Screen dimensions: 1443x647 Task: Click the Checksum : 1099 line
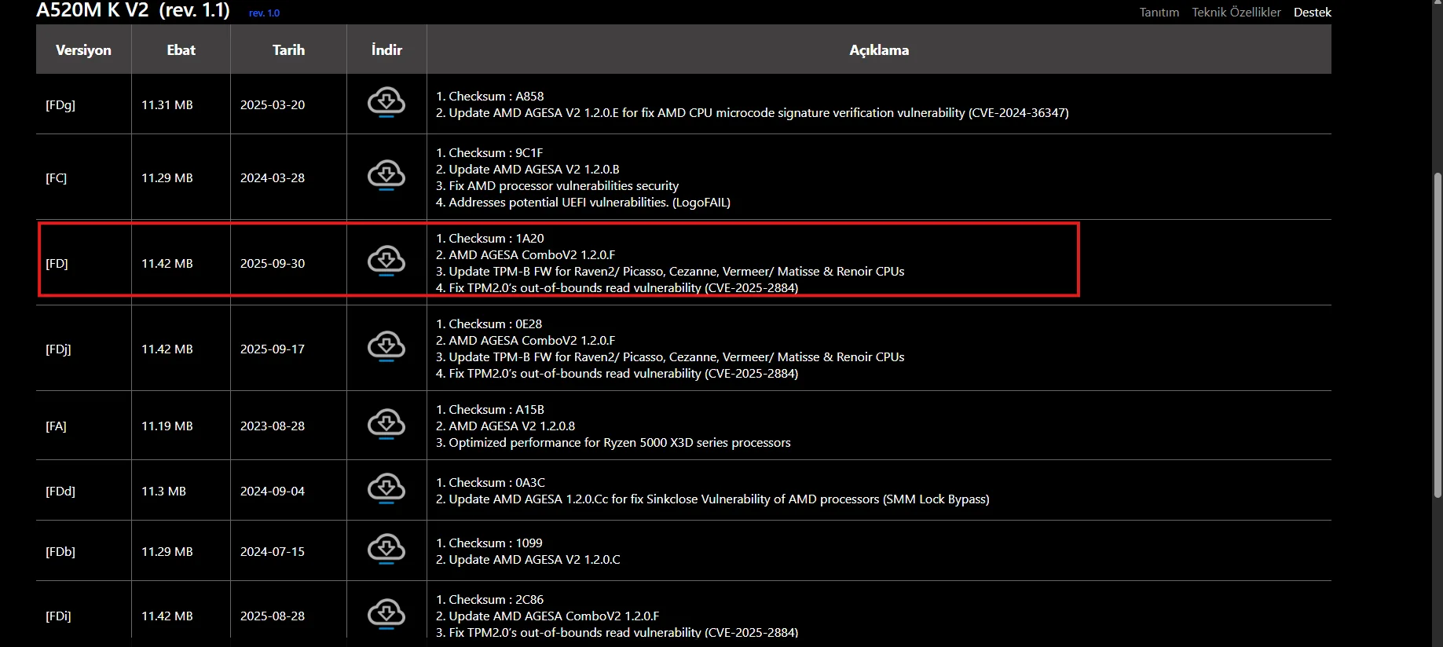coord(489,543)
